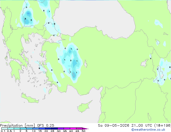171x132 pixels.
Task: Select the "Sa 09-05-2026 21..00 UTC (18+198)" timestamp
Action: (x=134, y=126)
